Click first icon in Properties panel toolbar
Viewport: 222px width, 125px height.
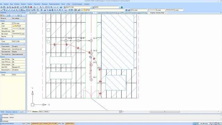(1, 15)
